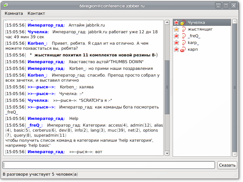Click the chat window icon in title bar
The height and width of the screenshot is (182, 243).
[5, 5]
